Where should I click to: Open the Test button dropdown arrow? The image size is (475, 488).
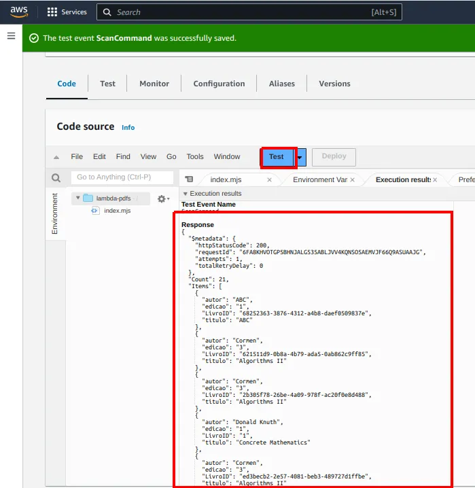click(x=300, y=158)
